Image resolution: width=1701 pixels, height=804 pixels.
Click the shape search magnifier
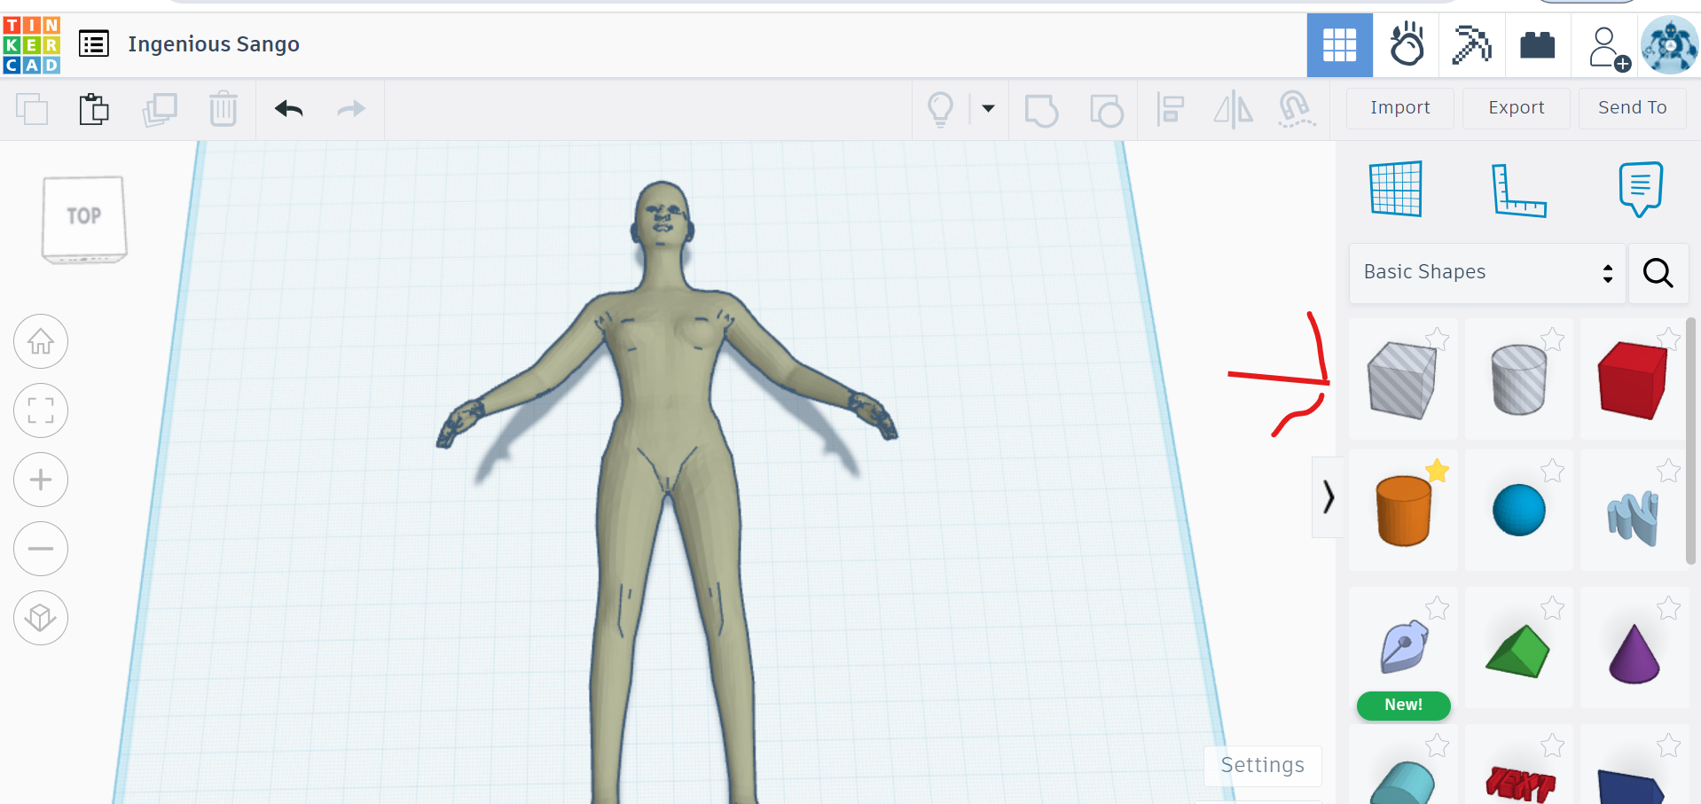[x=1658, y=273]
